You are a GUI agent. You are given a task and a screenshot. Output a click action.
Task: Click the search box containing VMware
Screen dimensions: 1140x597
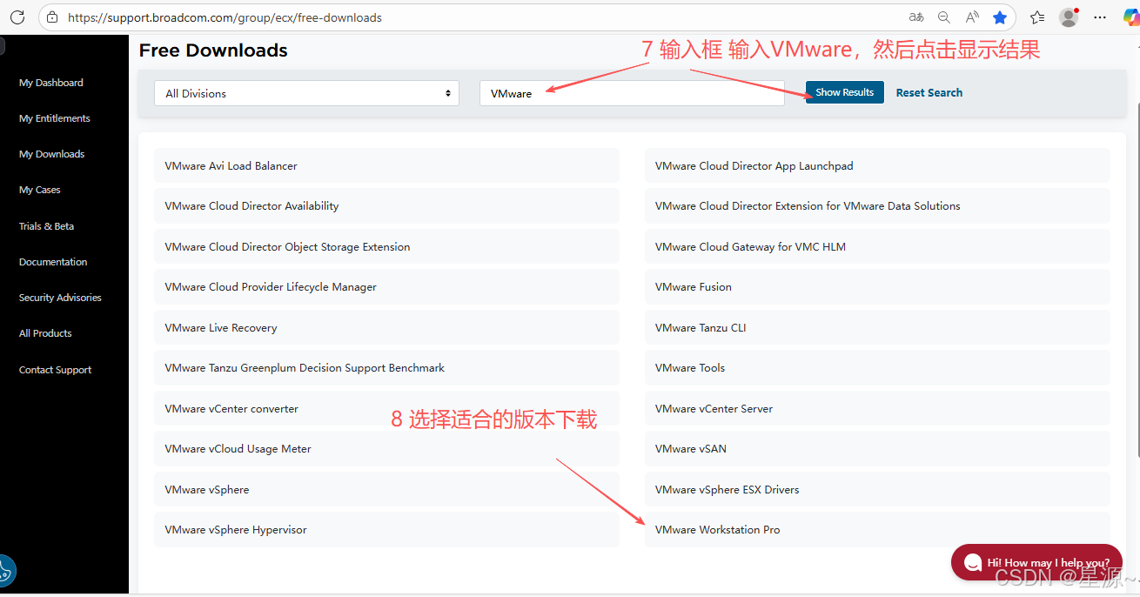coord(632,93)
